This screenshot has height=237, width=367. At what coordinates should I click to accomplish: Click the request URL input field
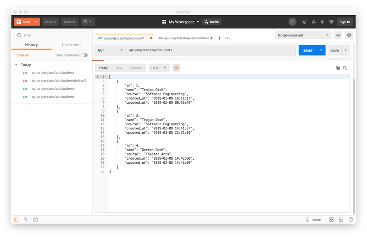[210, 50]
